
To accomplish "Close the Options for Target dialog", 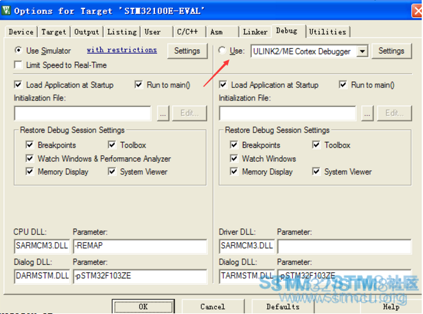I will [x=417, y=12].
